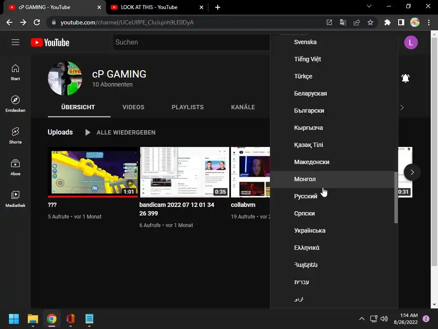This screenshot has height=329, width=438.
Task: Open Mediathek library in the sidebar
Action: [15, 199]
